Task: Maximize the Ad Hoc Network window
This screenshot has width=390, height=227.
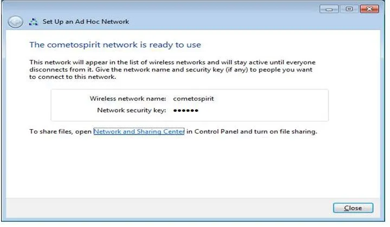Action: click(x=349, y=9)
